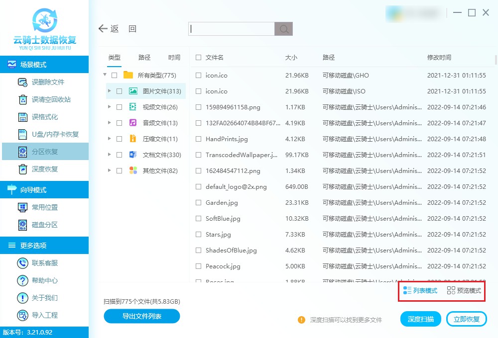Click the 导出文件列表 button
This screenshot has height=338, width=498.
point(141,316)
